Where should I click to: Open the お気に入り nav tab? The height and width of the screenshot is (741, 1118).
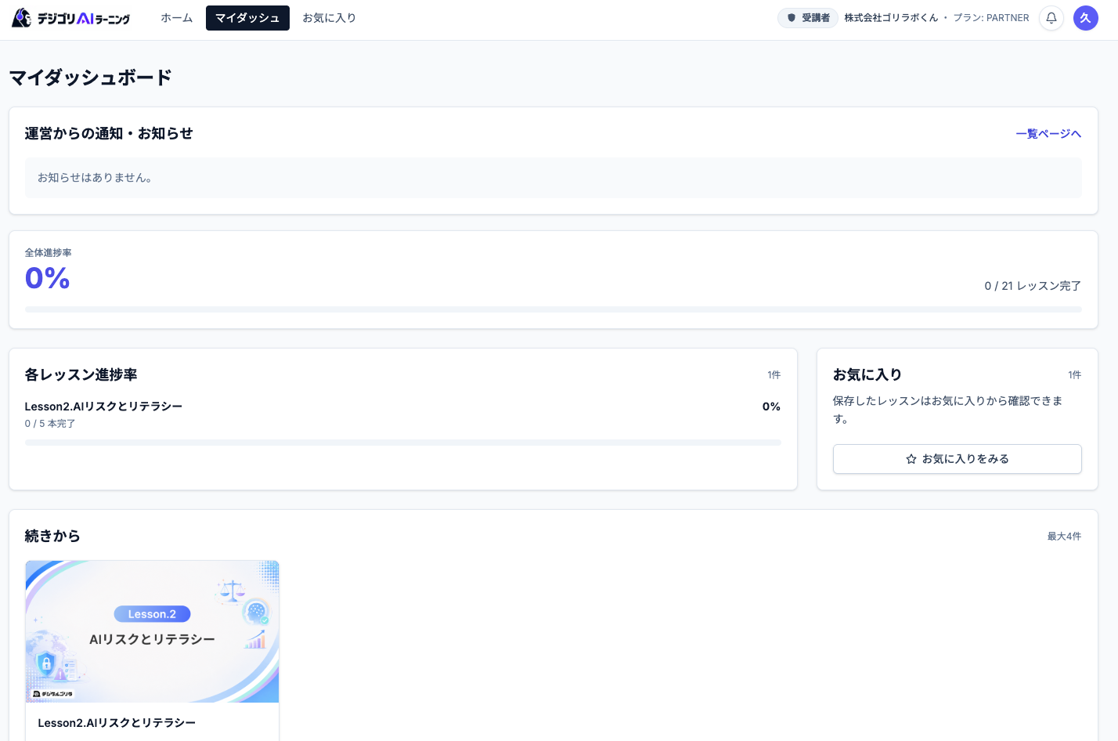pos(329,18)
